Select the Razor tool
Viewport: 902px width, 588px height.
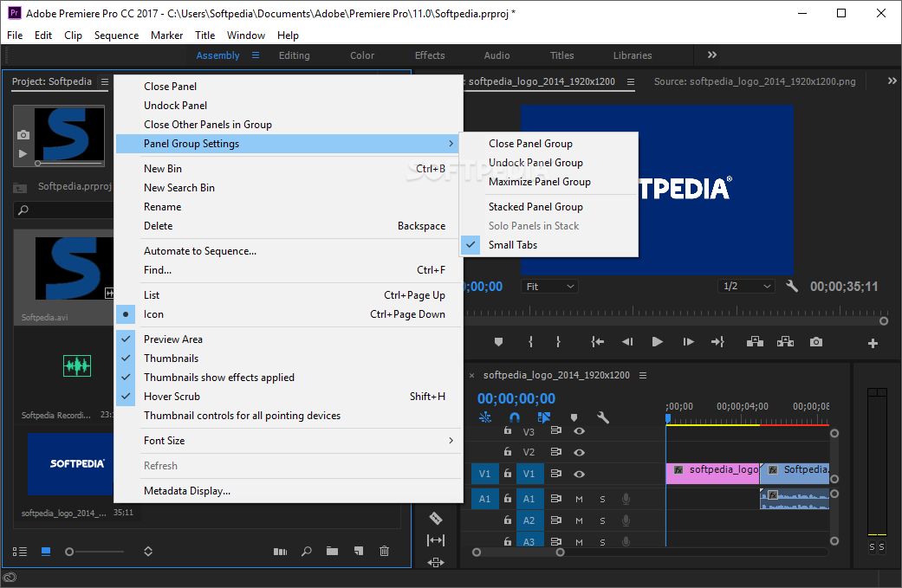click(x=436, y=519)
